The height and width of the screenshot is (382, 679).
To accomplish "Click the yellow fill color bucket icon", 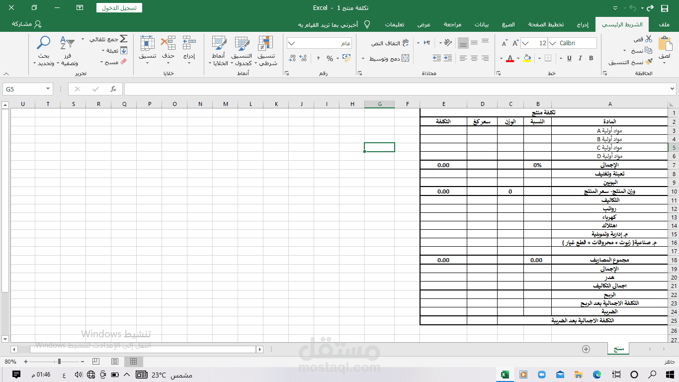I will click(527, 58).
